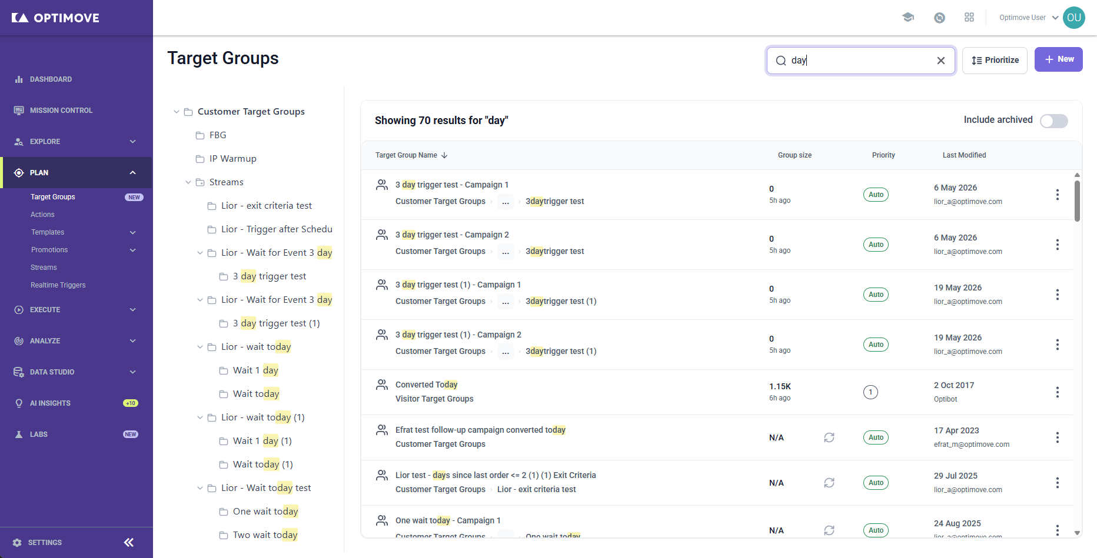
Task: Click the Prioritize button
Action: point(995,61)
